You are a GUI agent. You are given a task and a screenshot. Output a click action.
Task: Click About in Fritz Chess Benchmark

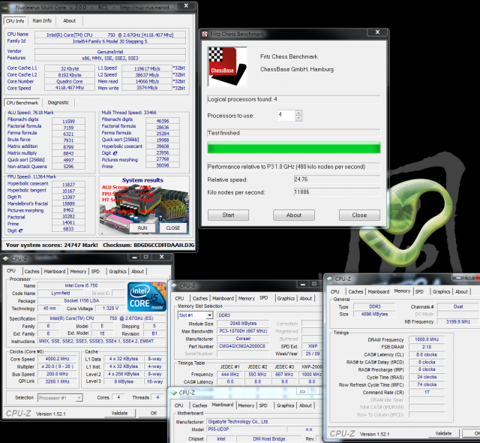[294, 215]
